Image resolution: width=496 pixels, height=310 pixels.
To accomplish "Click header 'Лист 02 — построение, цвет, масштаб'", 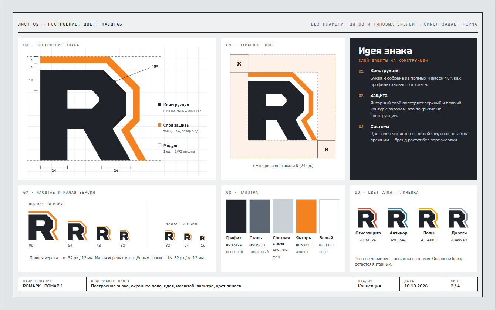I will [70, 24].
